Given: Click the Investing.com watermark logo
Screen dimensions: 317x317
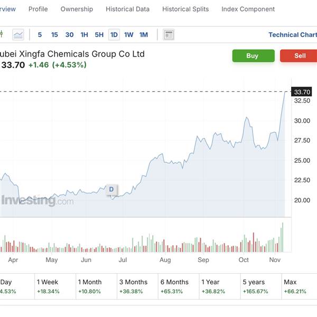Looking at the screenshot, I should (x=37, y=201).
